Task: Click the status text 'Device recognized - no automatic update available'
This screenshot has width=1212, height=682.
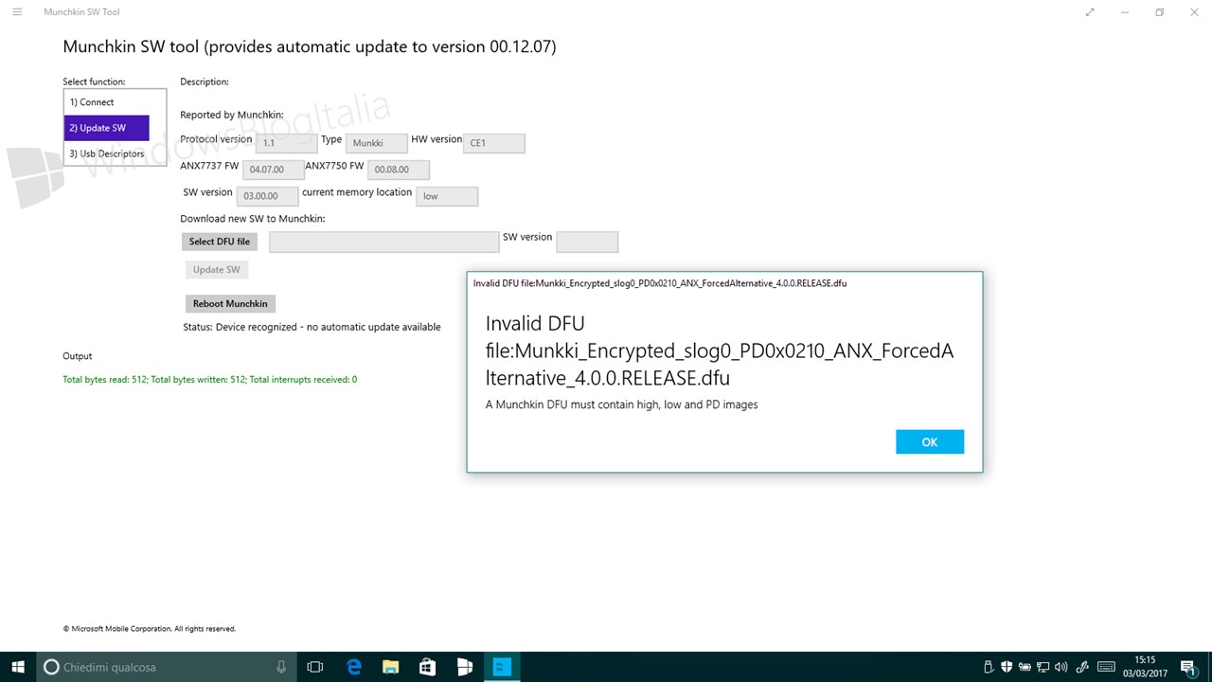Action: [x=329, y=327]
